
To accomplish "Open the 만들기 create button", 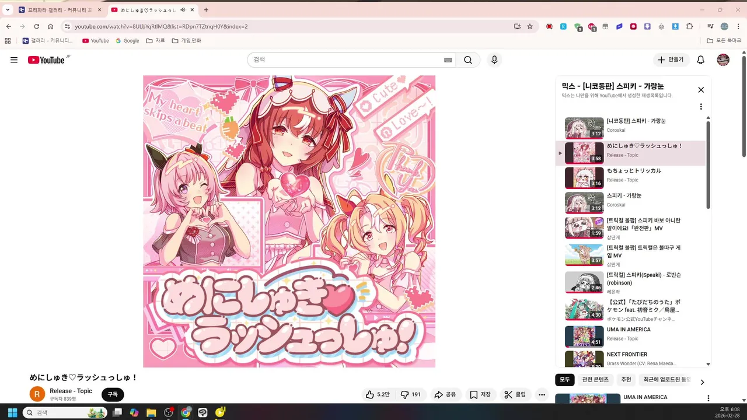I will (671, 60).
